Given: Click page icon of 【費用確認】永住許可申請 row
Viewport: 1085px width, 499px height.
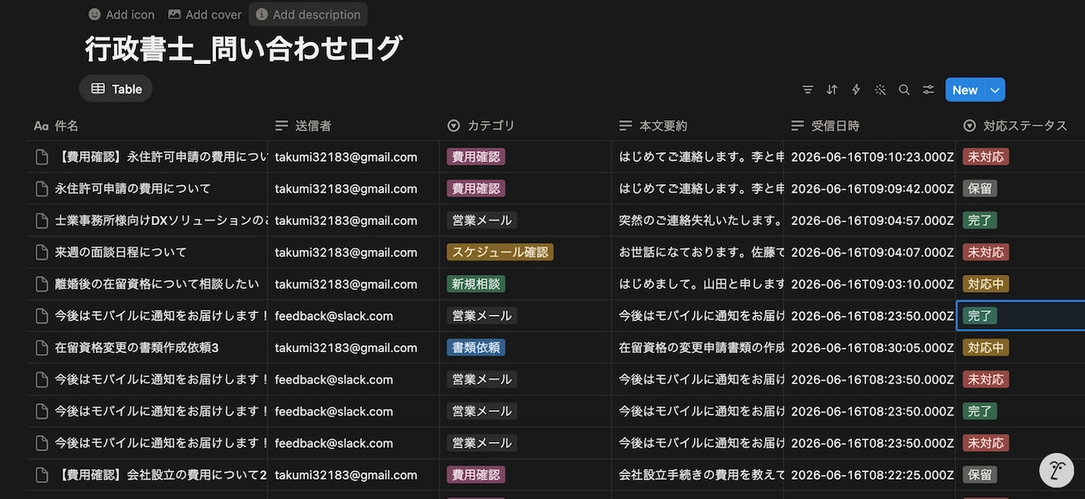Looking at the screenshot, I should [x=41, y=157].
